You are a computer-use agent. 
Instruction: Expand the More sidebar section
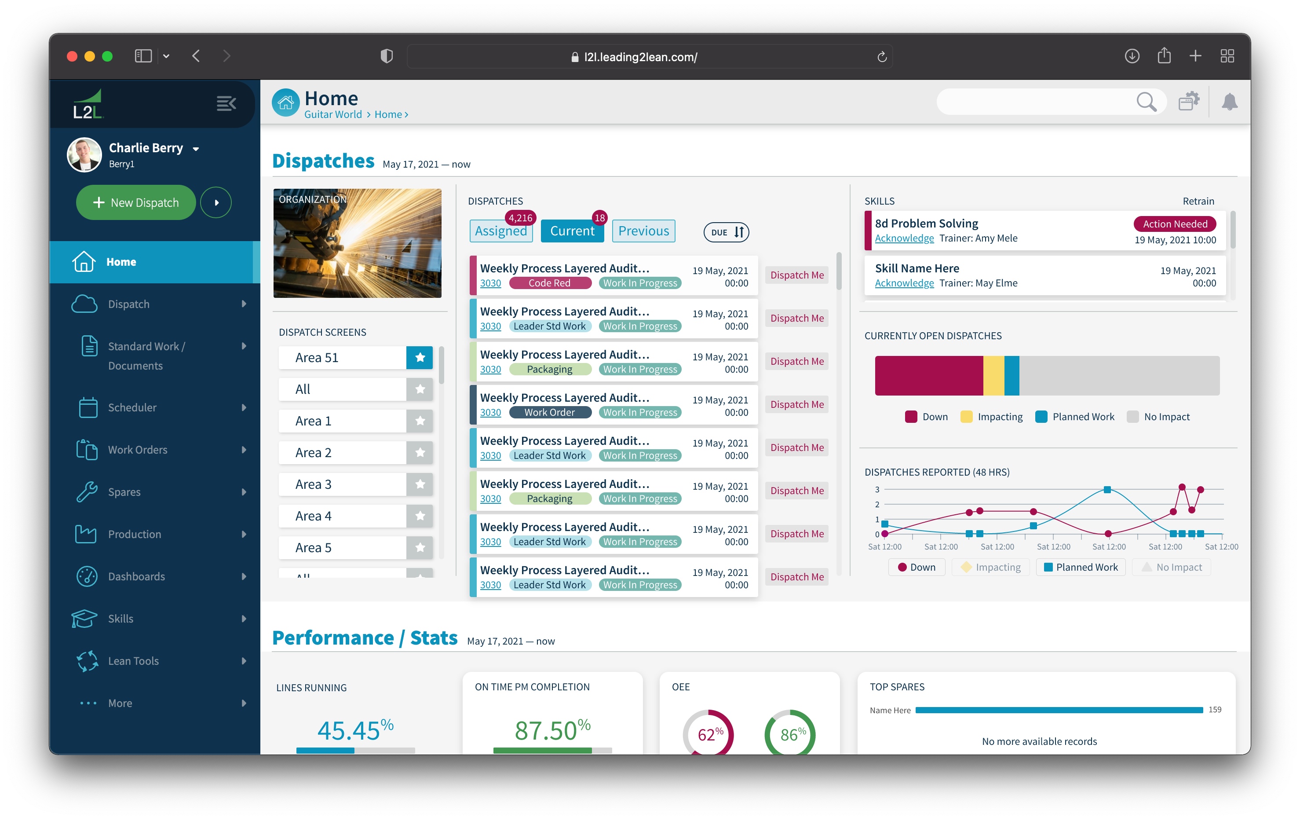coord(120,703)
